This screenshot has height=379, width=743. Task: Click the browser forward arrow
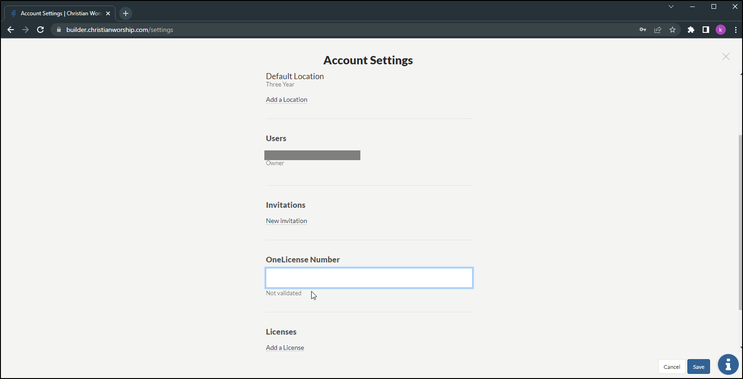click(26, 30)
